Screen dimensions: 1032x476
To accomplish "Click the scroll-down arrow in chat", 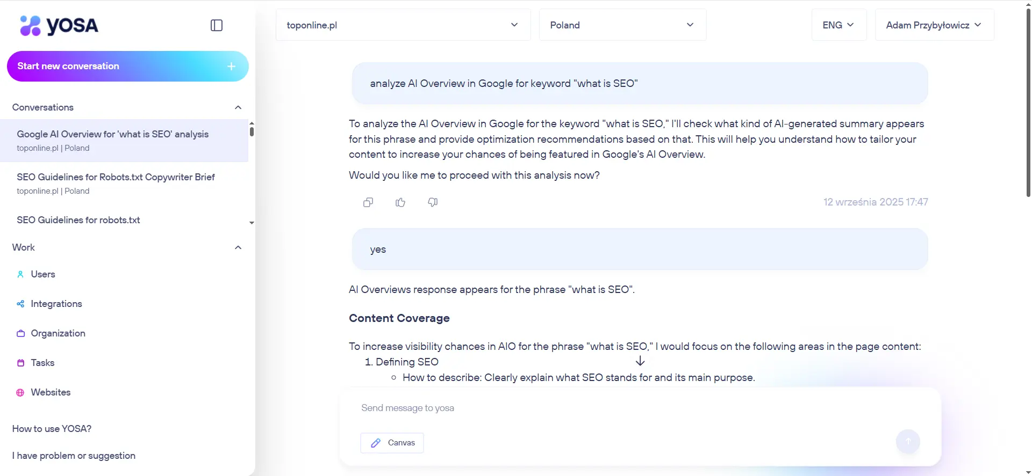I will click(x=640, y=361).
